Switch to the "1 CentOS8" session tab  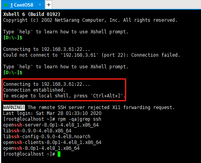[23, 5]
